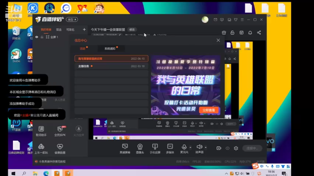Close the 信息中心 dialog
The image size is (314, 176).
pos(218,40)
